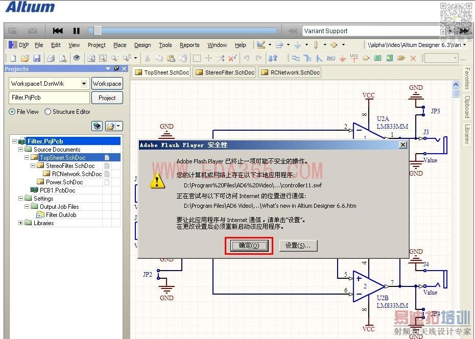Collapse the Settings folder node
The width and height of the screenshot is (475, 339).
[20, 198]
